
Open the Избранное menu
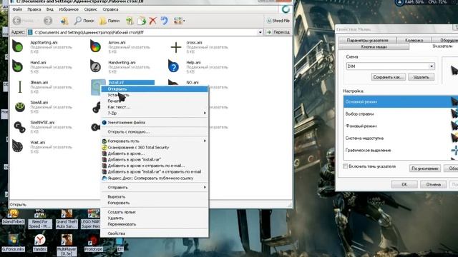(x=69, y=9)
